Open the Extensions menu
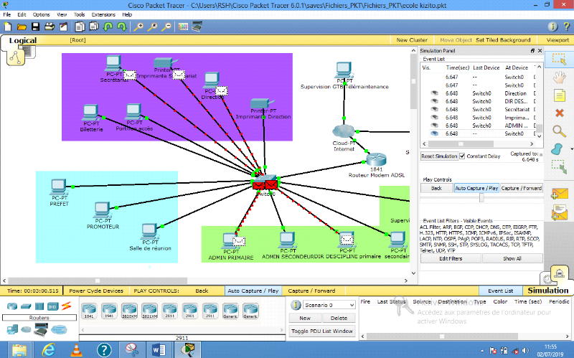This screenshot has height=358, width=574. click(x=103, y=14)
